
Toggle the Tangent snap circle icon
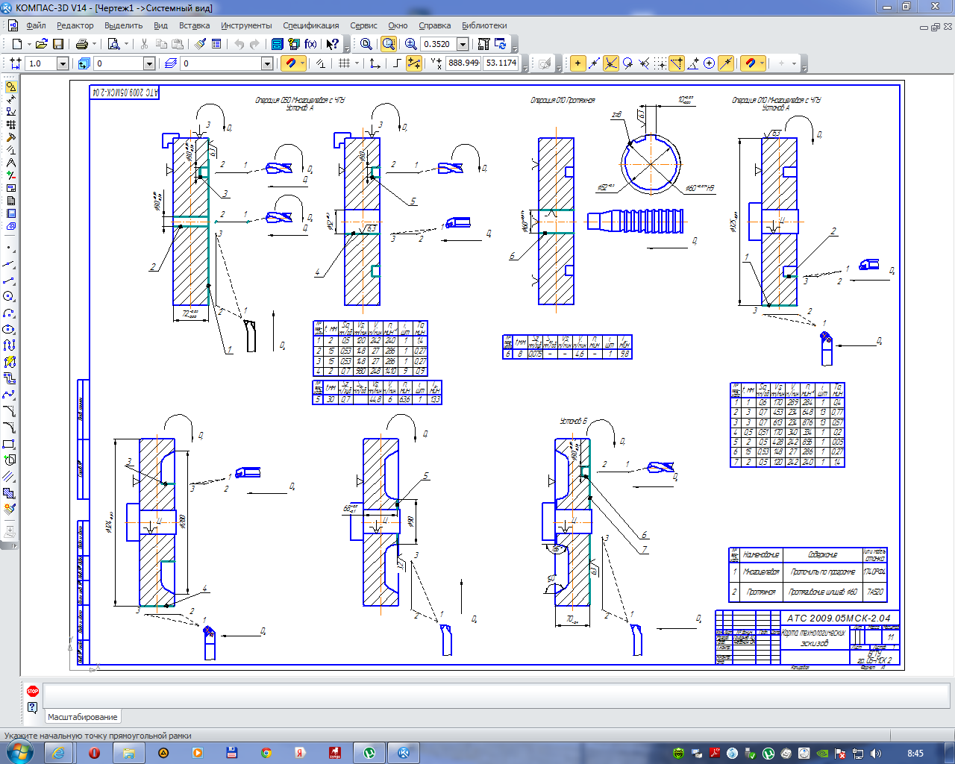pos(627,63)
